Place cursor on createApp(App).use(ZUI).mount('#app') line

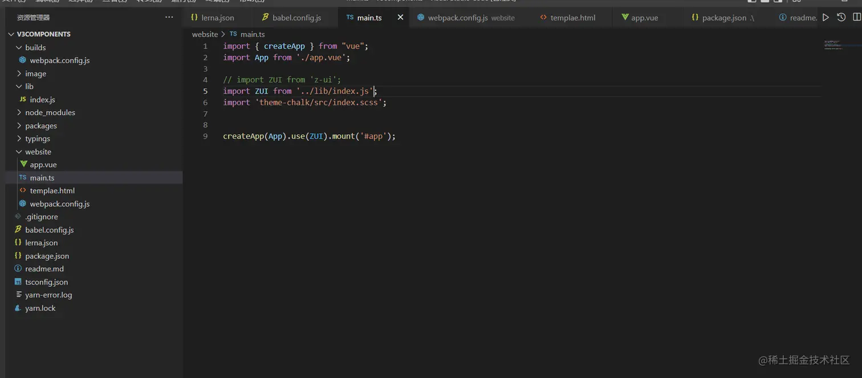pos(309,136)
